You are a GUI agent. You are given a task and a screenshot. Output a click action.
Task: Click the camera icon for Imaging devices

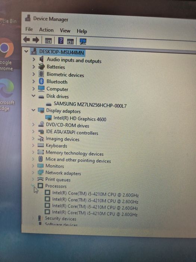41,138
